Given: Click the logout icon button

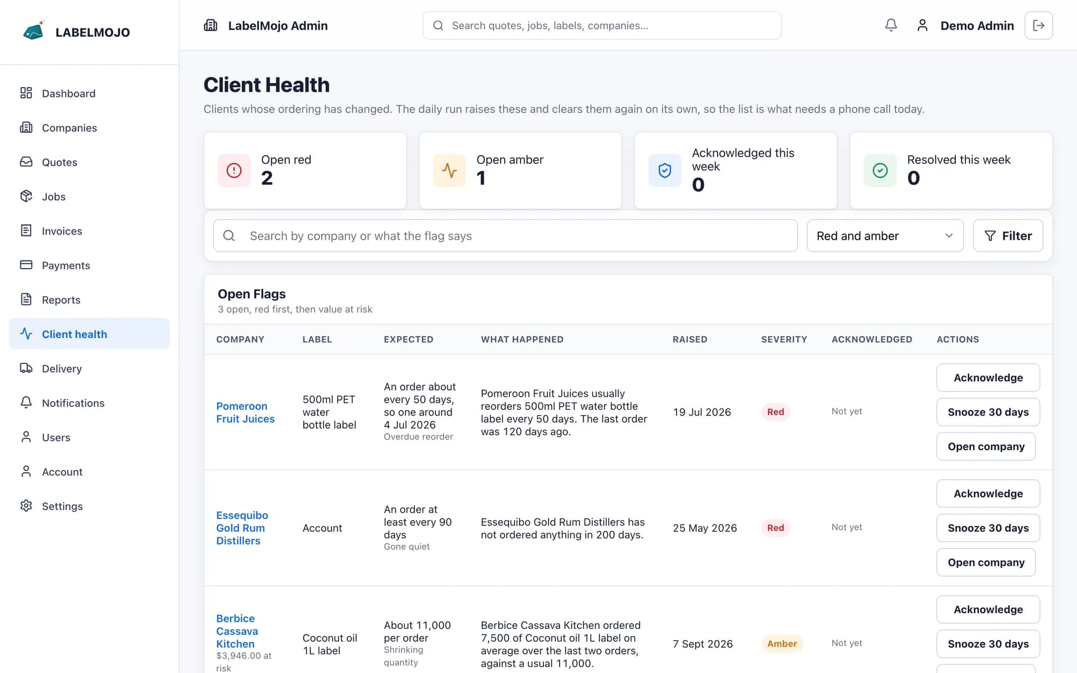Looking at the screenshot, I should click(x=1038, y=25).
